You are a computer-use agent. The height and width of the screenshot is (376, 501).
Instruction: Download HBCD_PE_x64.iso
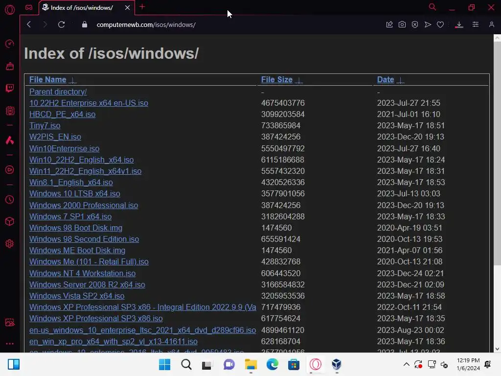[x=62, y=114]
